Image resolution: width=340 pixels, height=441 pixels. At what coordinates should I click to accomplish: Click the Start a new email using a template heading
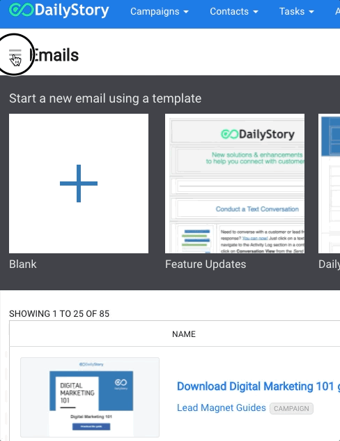coord(105,98)
